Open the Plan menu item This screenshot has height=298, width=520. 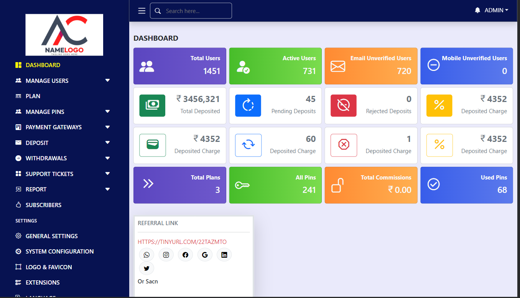click(33, 96)
